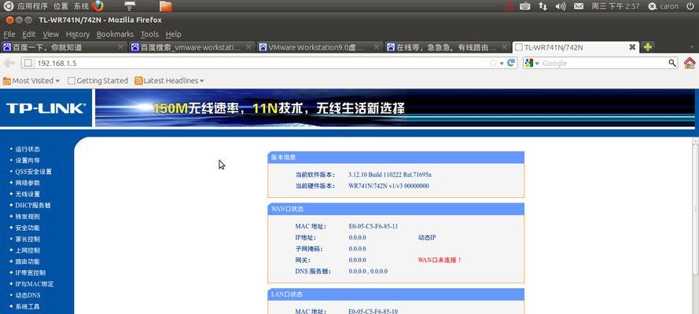Image resolution: width=699 pixels, height=314 pixels.
Task: Open the sound volume indicator
Action: pos(561,6)
